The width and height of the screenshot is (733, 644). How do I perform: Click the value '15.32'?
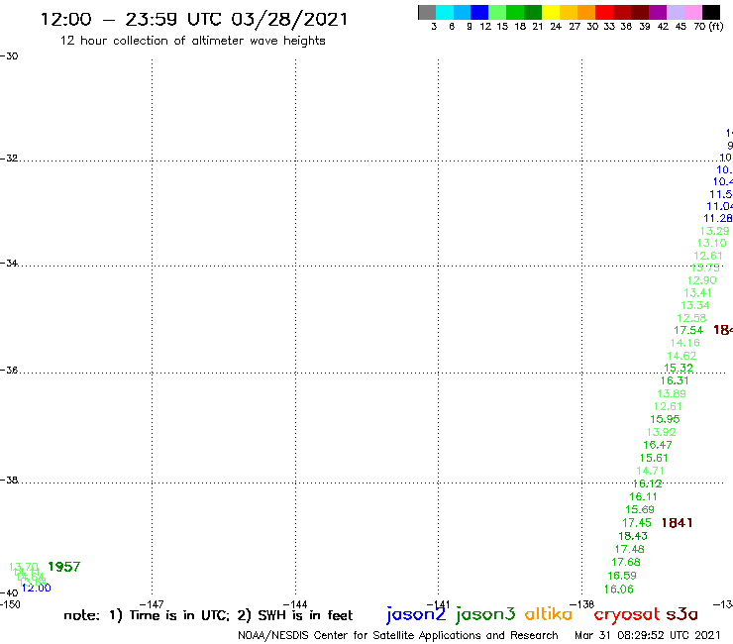679,368
